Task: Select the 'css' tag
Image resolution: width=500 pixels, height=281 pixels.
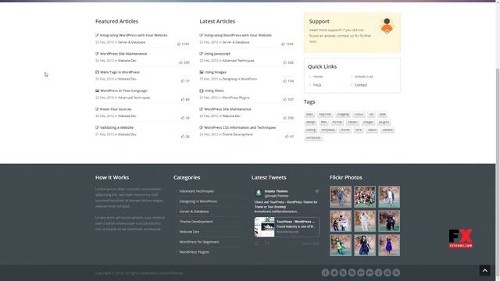Action: coord(371,115)
